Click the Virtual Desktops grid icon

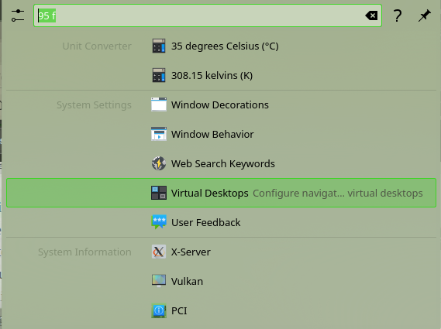click(x=159, y=193)
